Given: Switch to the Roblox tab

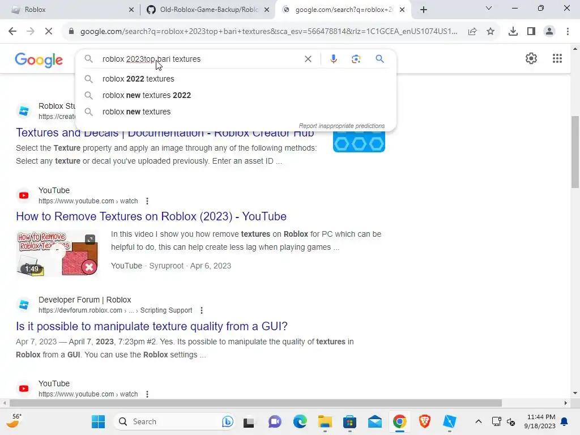Looking at the screenshot, I should click(70, 10).
